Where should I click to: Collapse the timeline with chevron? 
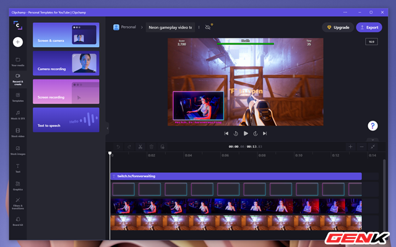372,140
